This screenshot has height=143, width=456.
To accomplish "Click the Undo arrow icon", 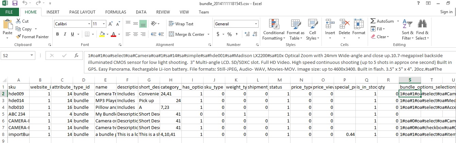I will point(25,3).
